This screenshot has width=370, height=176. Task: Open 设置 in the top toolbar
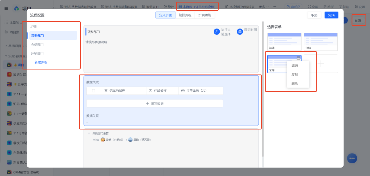(360, 6)
